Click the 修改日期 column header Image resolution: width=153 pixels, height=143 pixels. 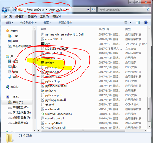(x=104, y=29)
